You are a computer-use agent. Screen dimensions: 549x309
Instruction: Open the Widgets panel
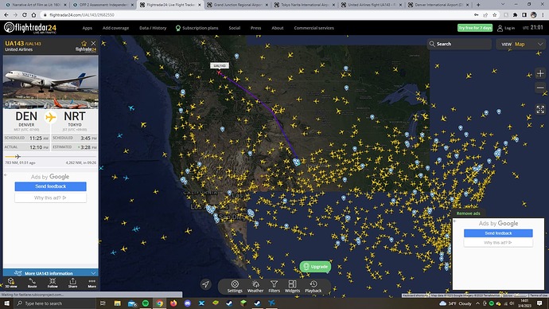click(x=292, y=286)
